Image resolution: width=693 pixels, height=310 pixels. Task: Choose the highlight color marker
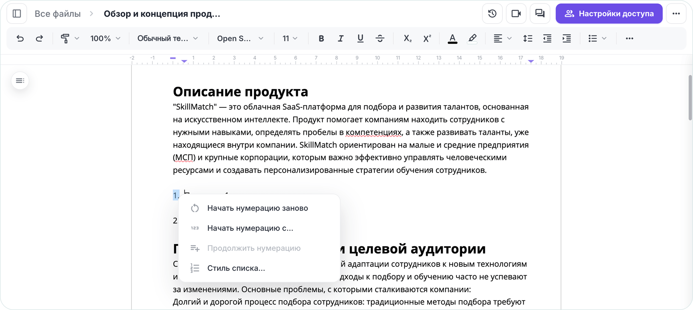click(472, 38)
